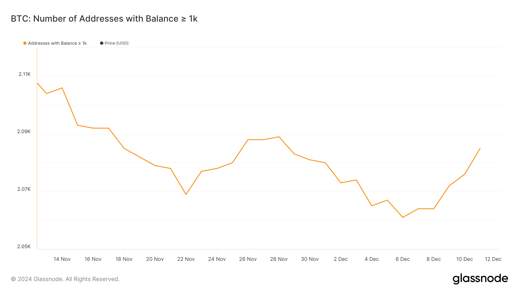Click the 6 Dec axis label
The image size is (519, 292).
tap(403, 259)
